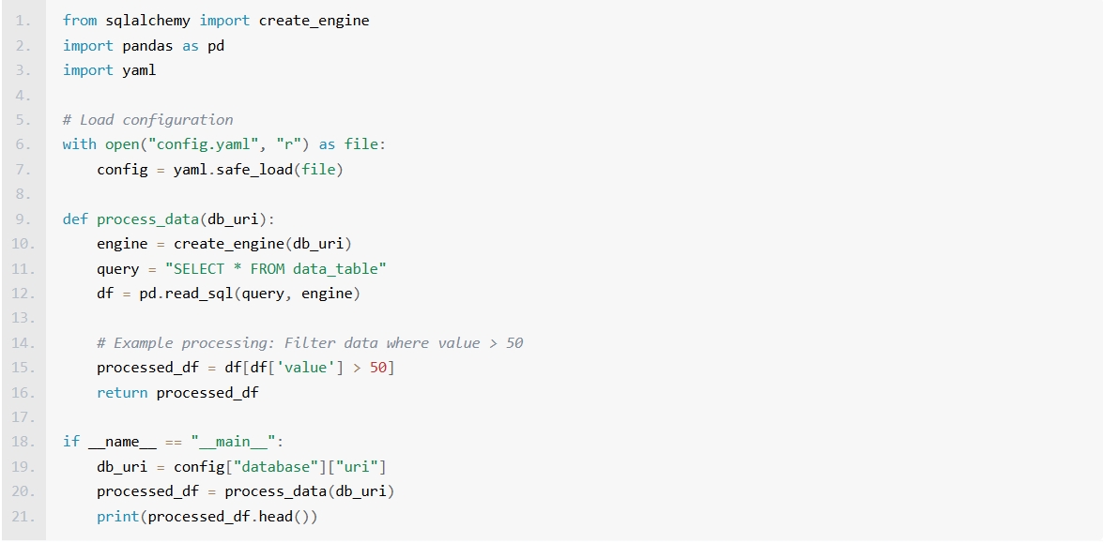Click the Example processing comment on line 14
The height and width of the screenshot is (543, 1104).
pos(310,343)
